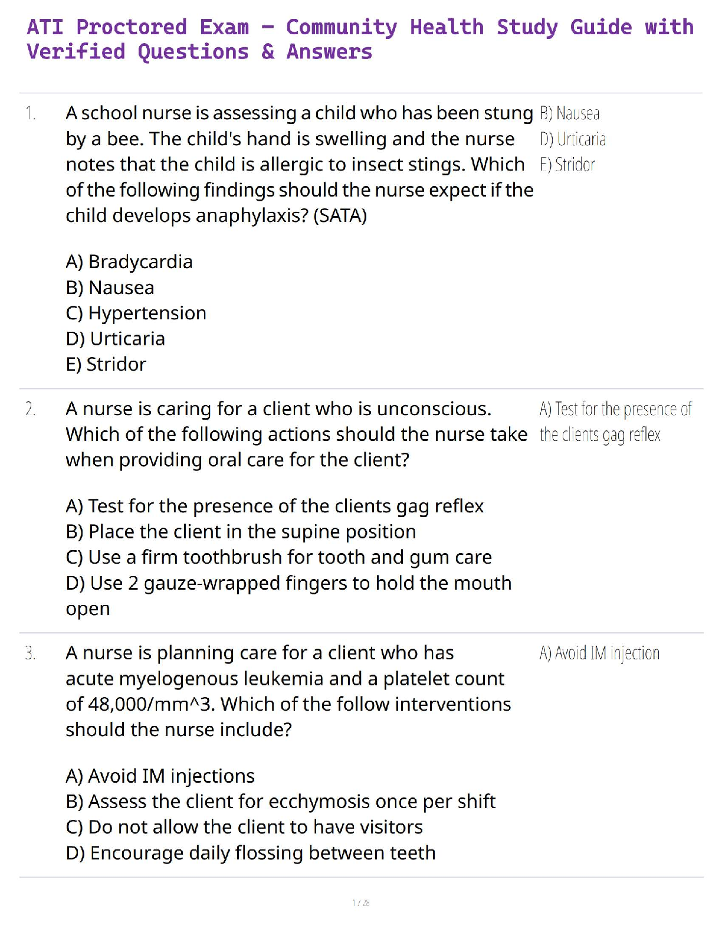Screen dimensions: 722x935
Task: Click B) Nausea in question 1 options list
Action: 110,287
